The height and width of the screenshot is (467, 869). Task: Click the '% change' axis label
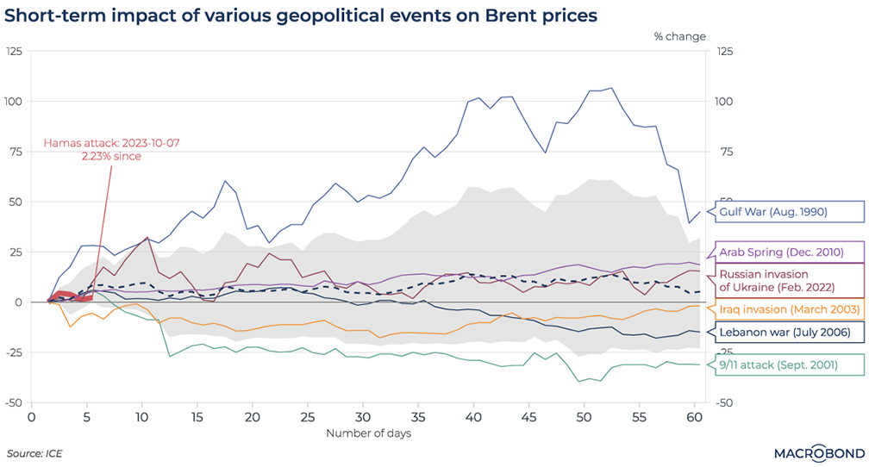pos(679,36)
